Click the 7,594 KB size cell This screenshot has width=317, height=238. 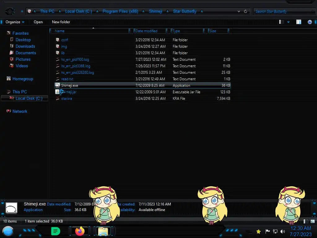224,98
